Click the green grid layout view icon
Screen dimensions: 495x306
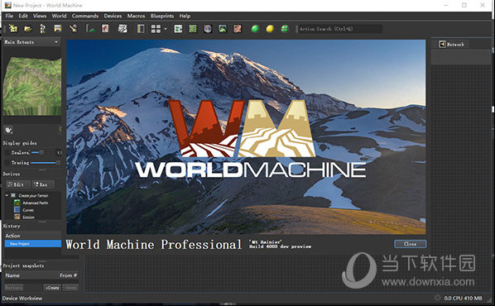[193, 29]
